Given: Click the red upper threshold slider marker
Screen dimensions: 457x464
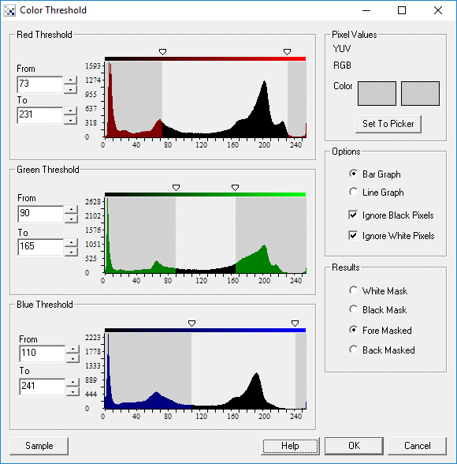Looking at the screenshot, I should 287,52.
